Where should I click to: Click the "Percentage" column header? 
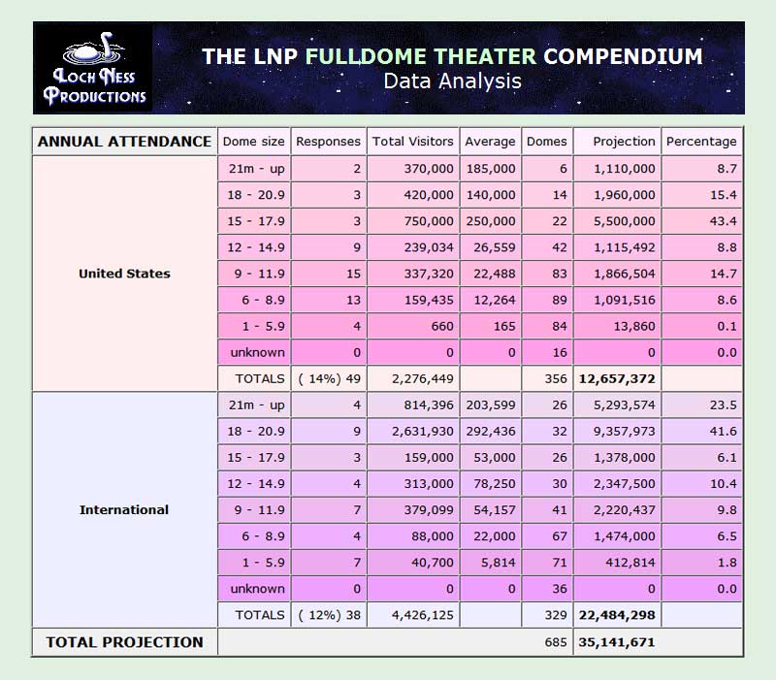click(x=701, y=142)
